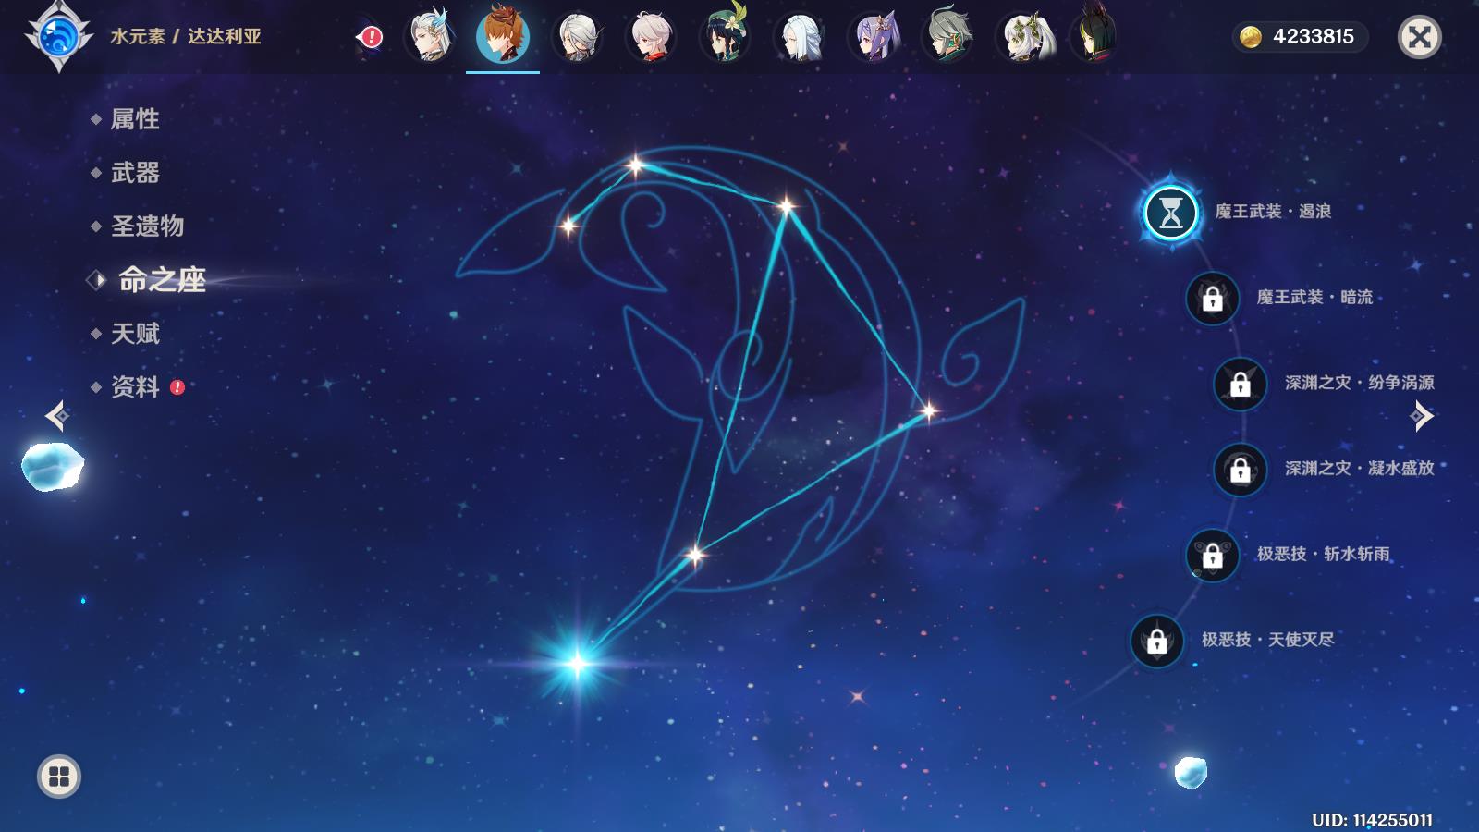The width and height of the screenshot is (1479, 832).
Task: Open the 属性 attributes menu
Action: (x=135, y=119)
